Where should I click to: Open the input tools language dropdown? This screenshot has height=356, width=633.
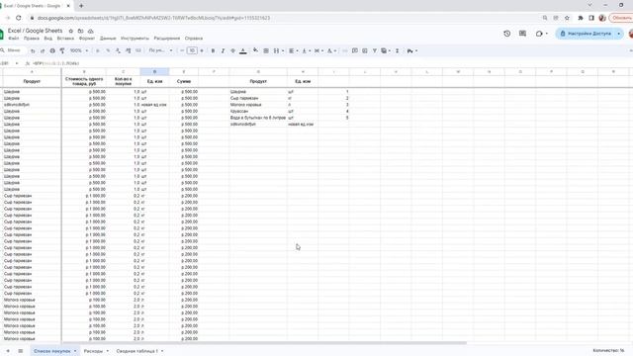click(412, 50)
